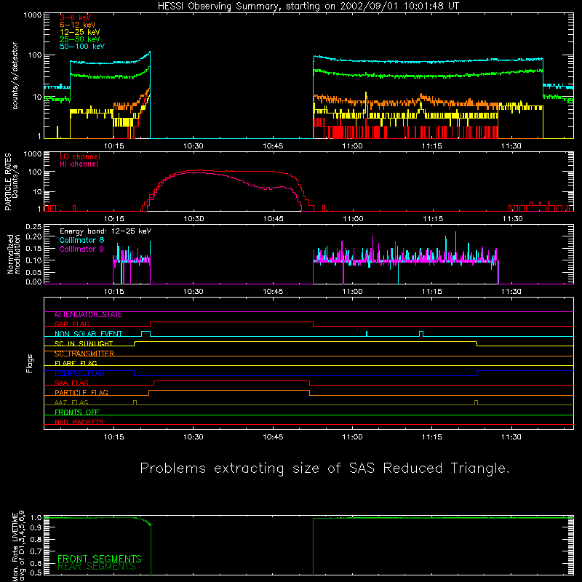The image size is (582, 582).
Task: Click the 0.9 value on livetime axis
Action: [x=36, y=527]
